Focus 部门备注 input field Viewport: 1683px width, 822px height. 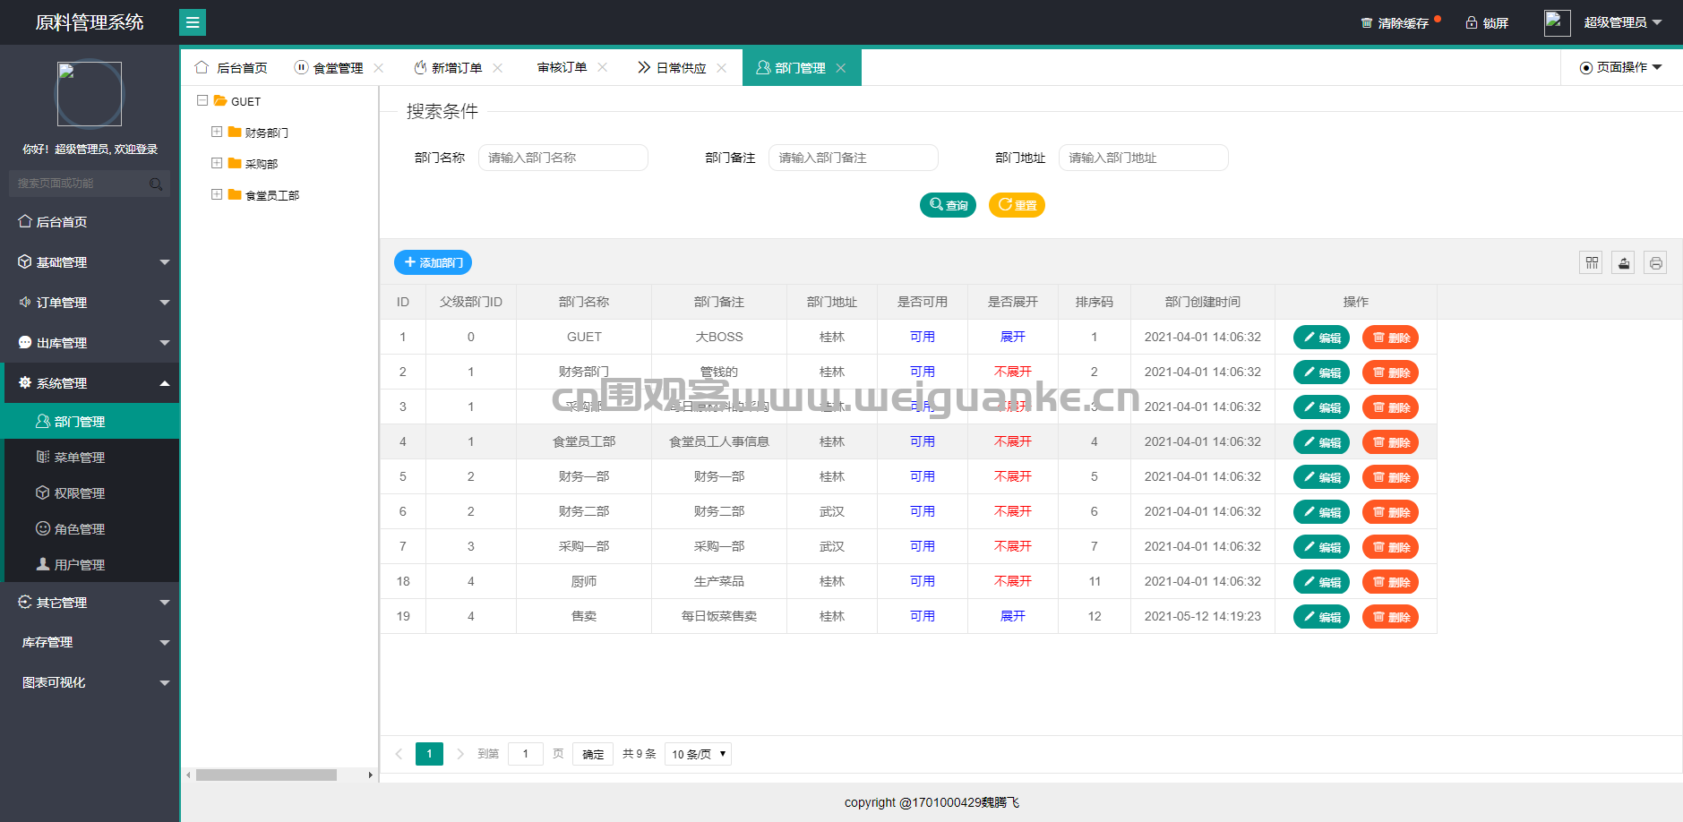[854, 158]
